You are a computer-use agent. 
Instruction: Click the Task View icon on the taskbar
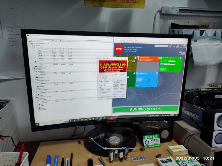71,121
